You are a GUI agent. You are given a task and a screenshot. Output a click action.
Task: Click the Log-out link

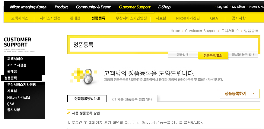[x=222, y=7]
